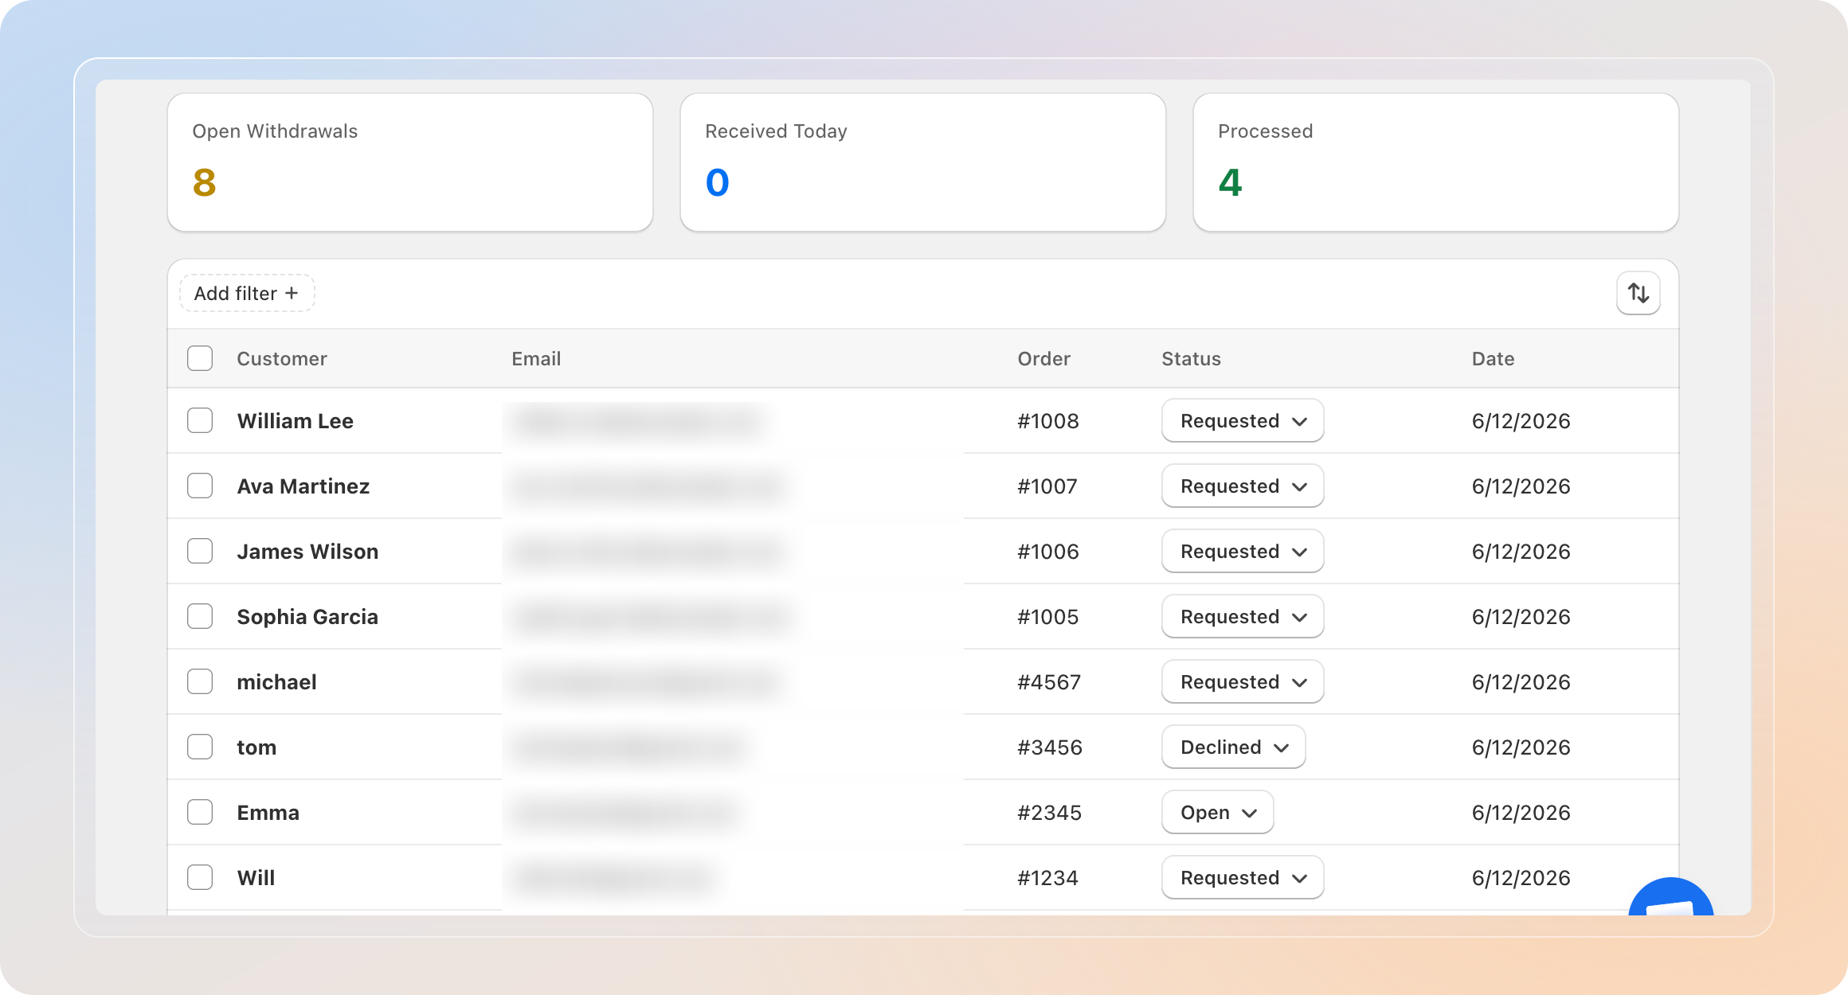Viewport: 1848px width, 995px height.
Task: Click customer name William Lee
Action: pos(295,421)
